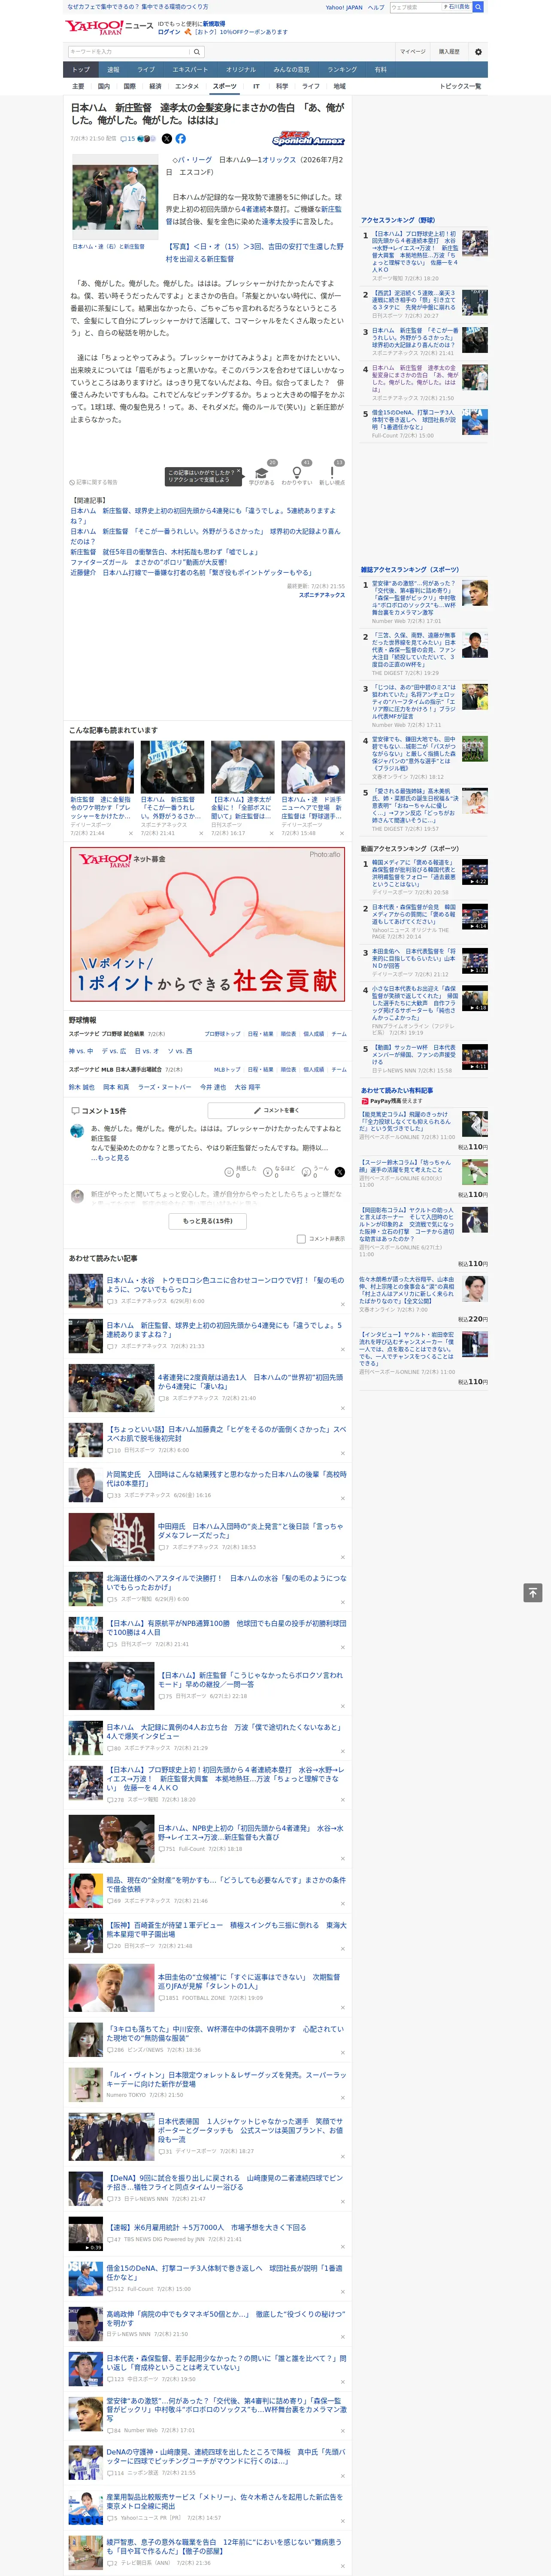Open the ランキング tab
This screenshot has width=551, height=2576.
[342, 70]
